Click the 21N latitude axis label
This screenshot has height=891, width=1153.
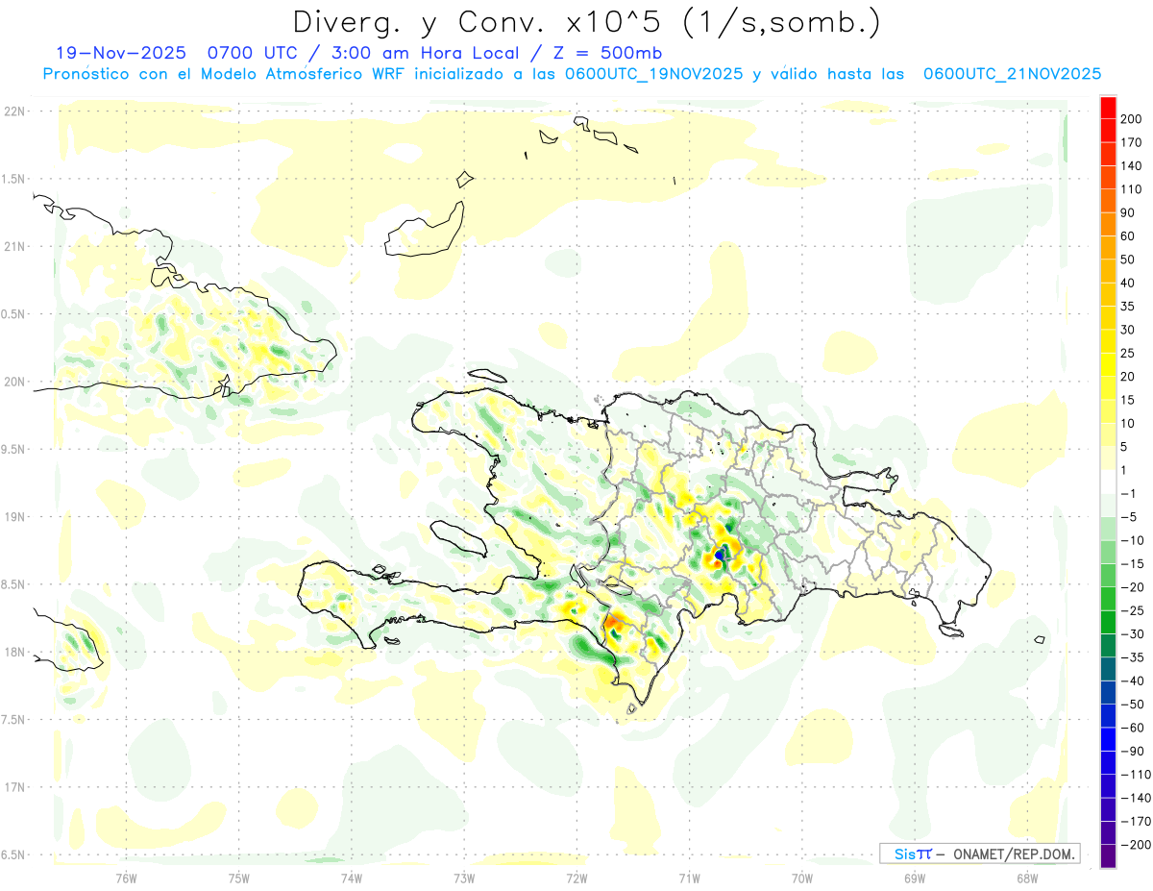(x=13, y=246)
